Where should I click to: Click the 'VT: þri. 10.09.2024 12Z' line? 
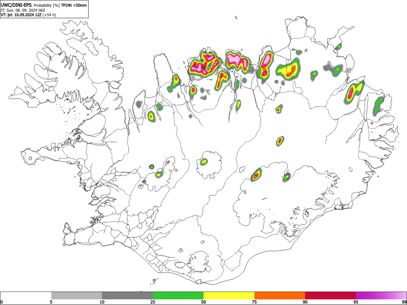(21, 15)
